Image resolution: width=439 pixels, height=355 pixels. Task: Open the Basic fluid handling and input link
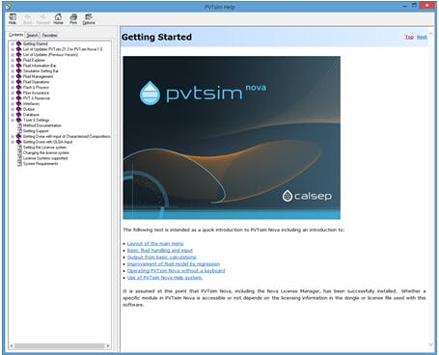pyautogui.click(x=160, y=251)
